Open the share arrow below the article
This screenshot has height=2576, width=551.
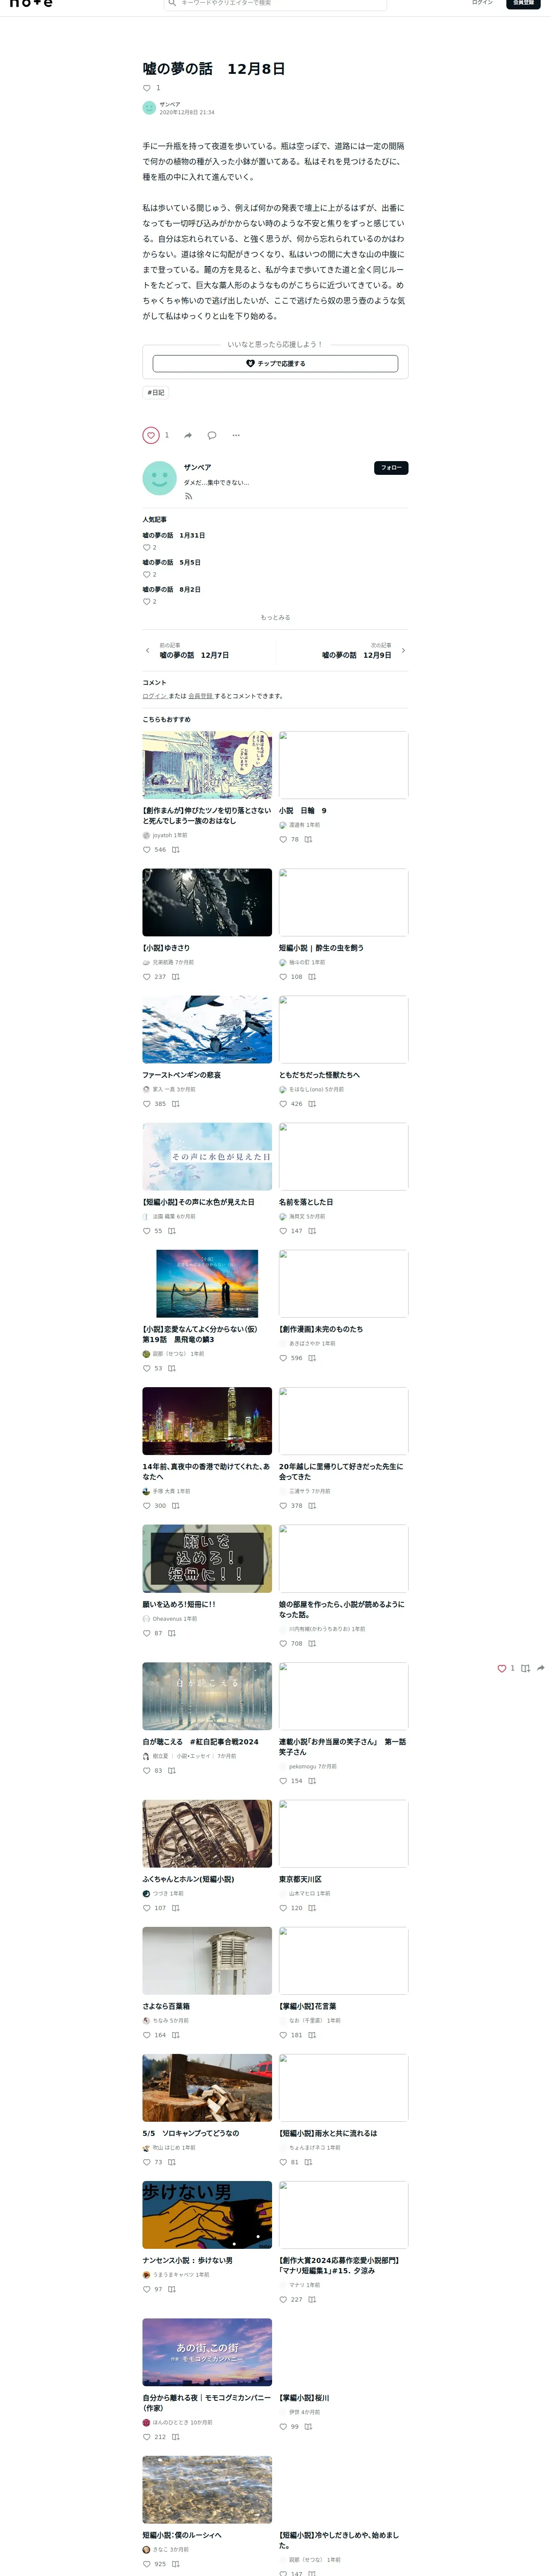pyautogui.click(x=188, y=435)
